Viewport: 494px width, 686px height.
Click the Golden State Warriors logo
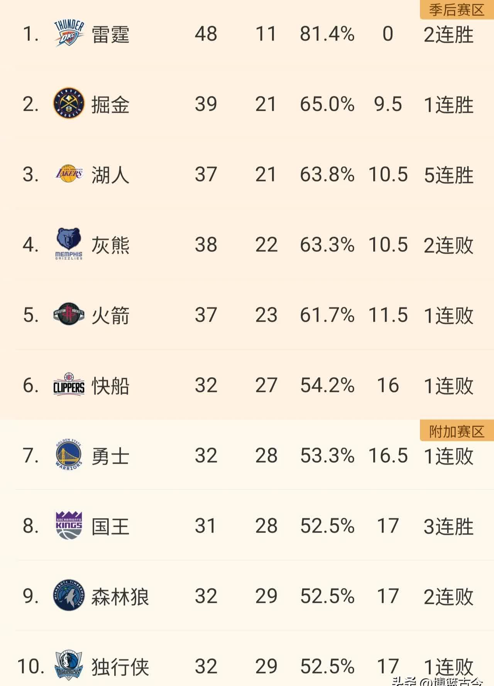coord(69,455)
